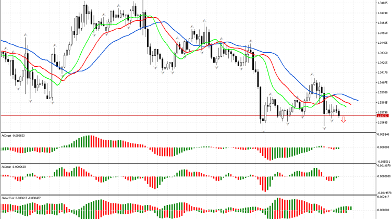This screenshot has width=392, height=219.
Task: Click the separator between ACcust and GatorCust panels
Action: point(188,195)
